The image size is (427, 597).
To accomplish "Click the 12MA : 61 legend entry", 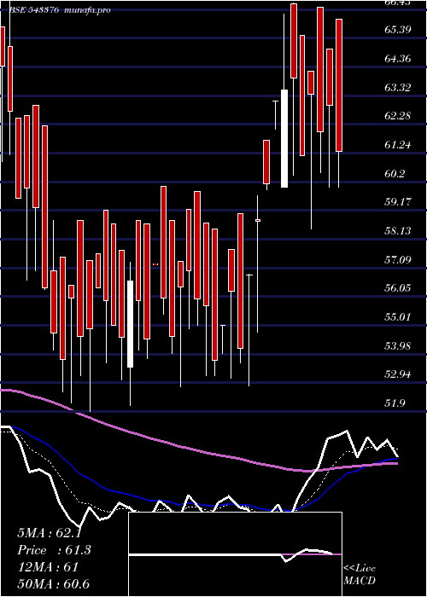I will 48,567.
